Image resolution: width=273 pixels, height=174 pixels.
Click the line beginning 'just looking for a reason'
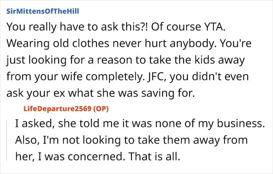tap(125, 60)
